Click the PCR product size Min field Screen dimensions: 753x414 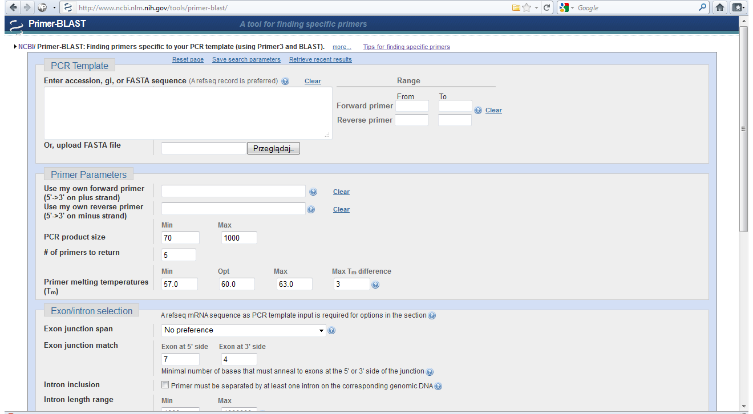coord(180,238)
